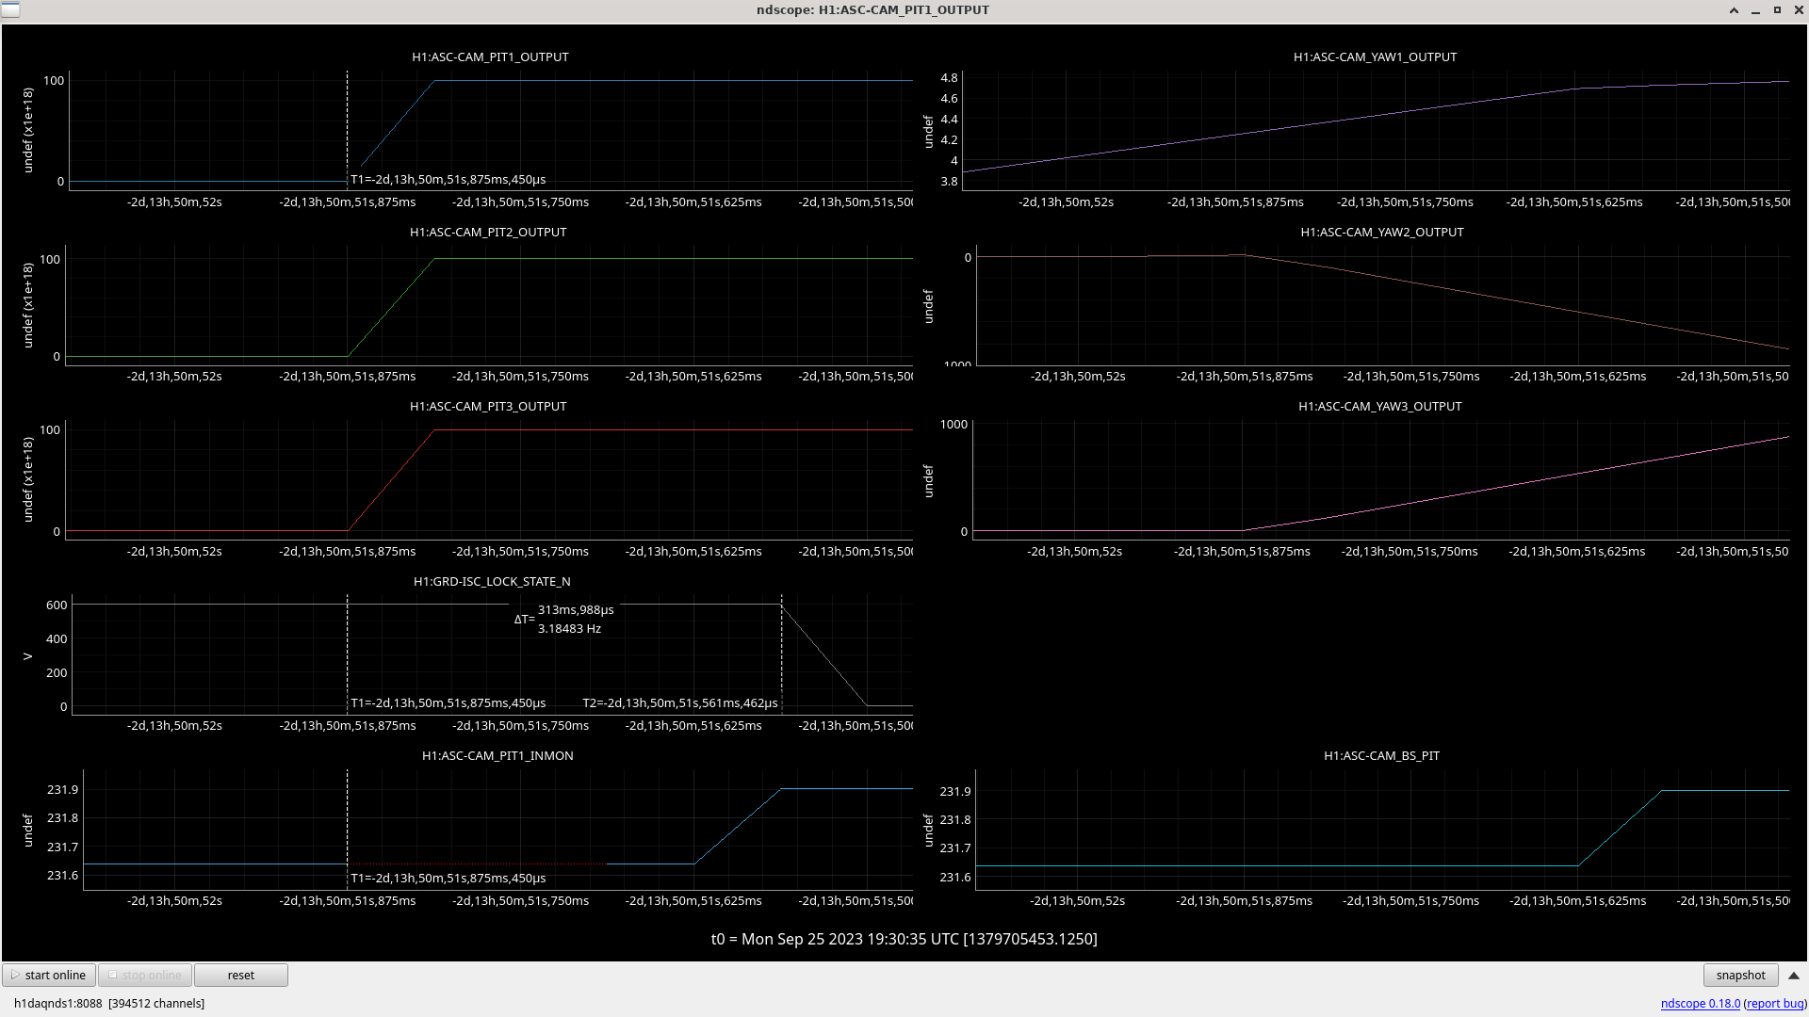Viewport: 1809px width, 1017px height.
Task: Select the H1:ASC-CAM_PIT3_OUTPUT plot title
Action: click(x=488, y=406)
